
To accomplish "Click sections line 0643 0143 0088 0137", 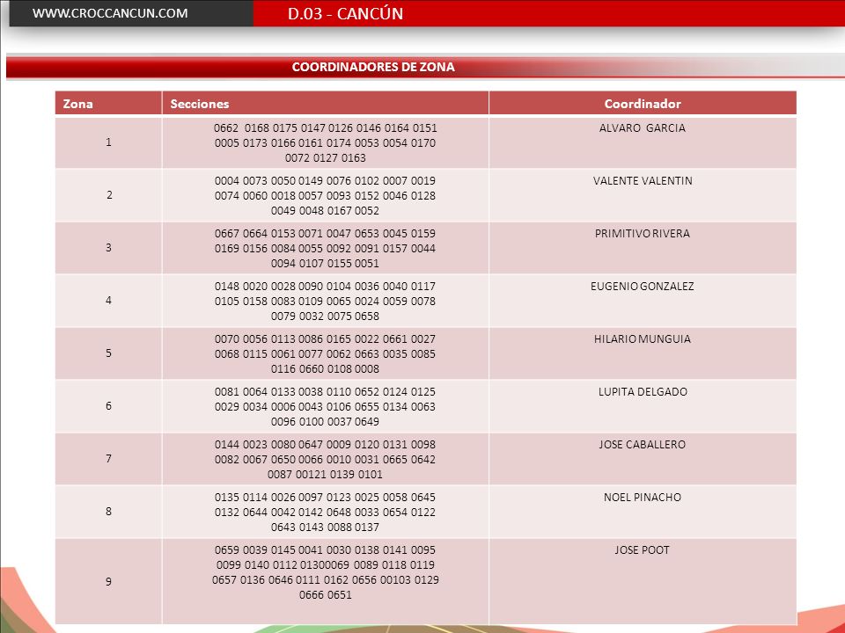I will point(326,527).
